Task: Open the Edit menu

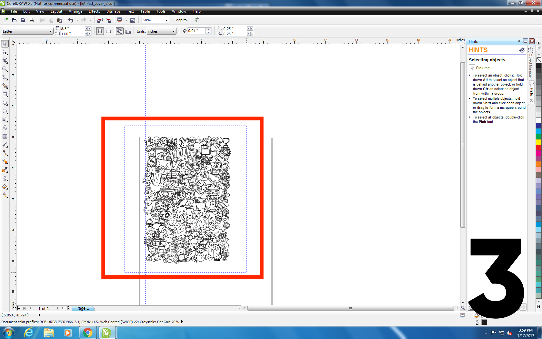Action: 26,11
